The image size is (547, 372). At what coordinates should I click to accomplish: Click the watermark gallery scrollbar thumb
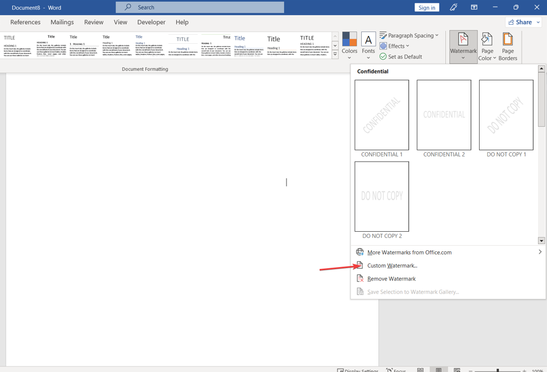click(x=541, y=99)
